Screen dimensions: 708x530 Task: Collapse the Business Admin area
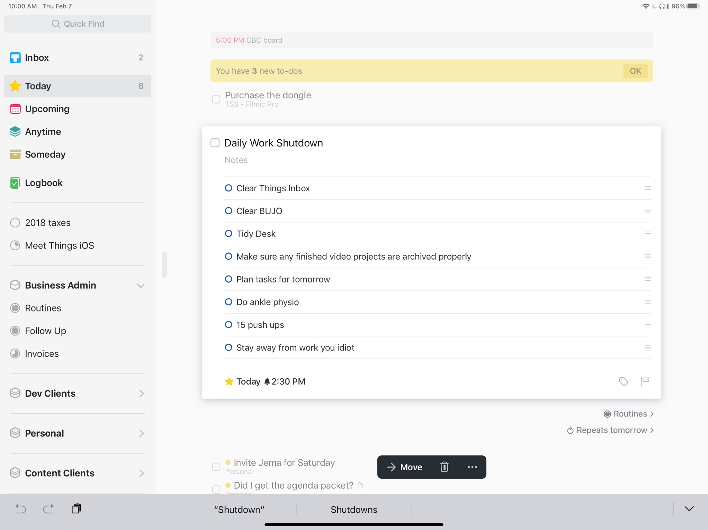141,286
